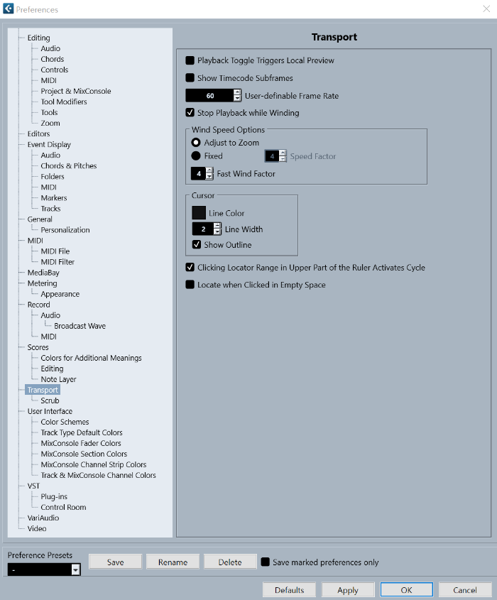Viewport: 497px width, 600px height.
Task: Select Appearance under Metering
Action: [60, 294]
